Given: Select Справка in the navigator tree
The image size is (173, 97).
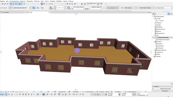Looking at the screenshot, I should click(x=158, y=56).
